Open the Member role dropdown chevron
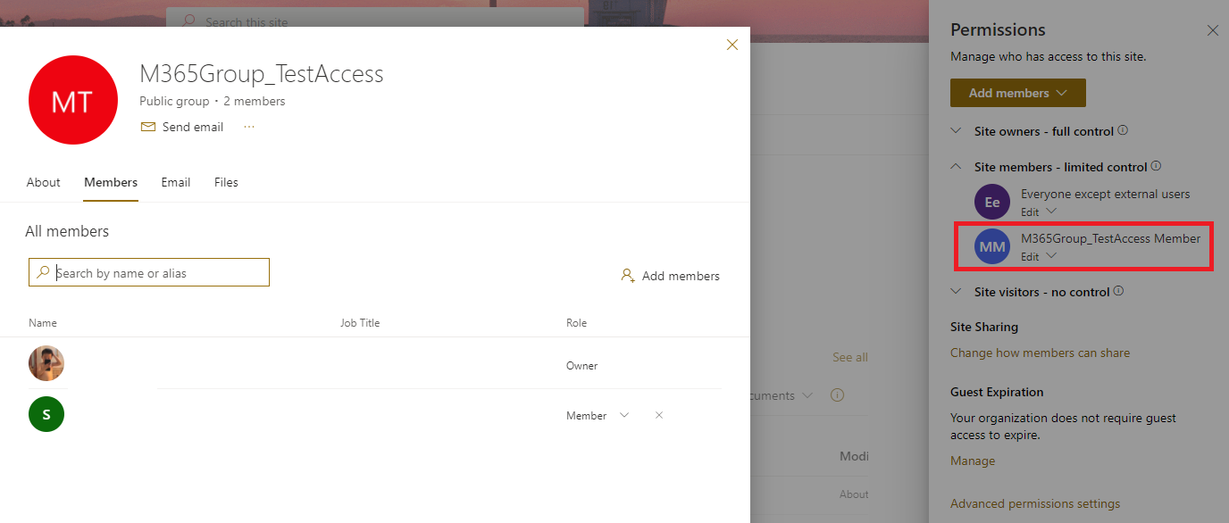 click(x=624, y=415)
